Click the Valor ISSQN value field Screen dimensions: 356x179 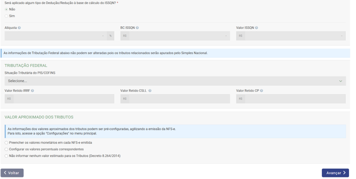tap(295, 36)
